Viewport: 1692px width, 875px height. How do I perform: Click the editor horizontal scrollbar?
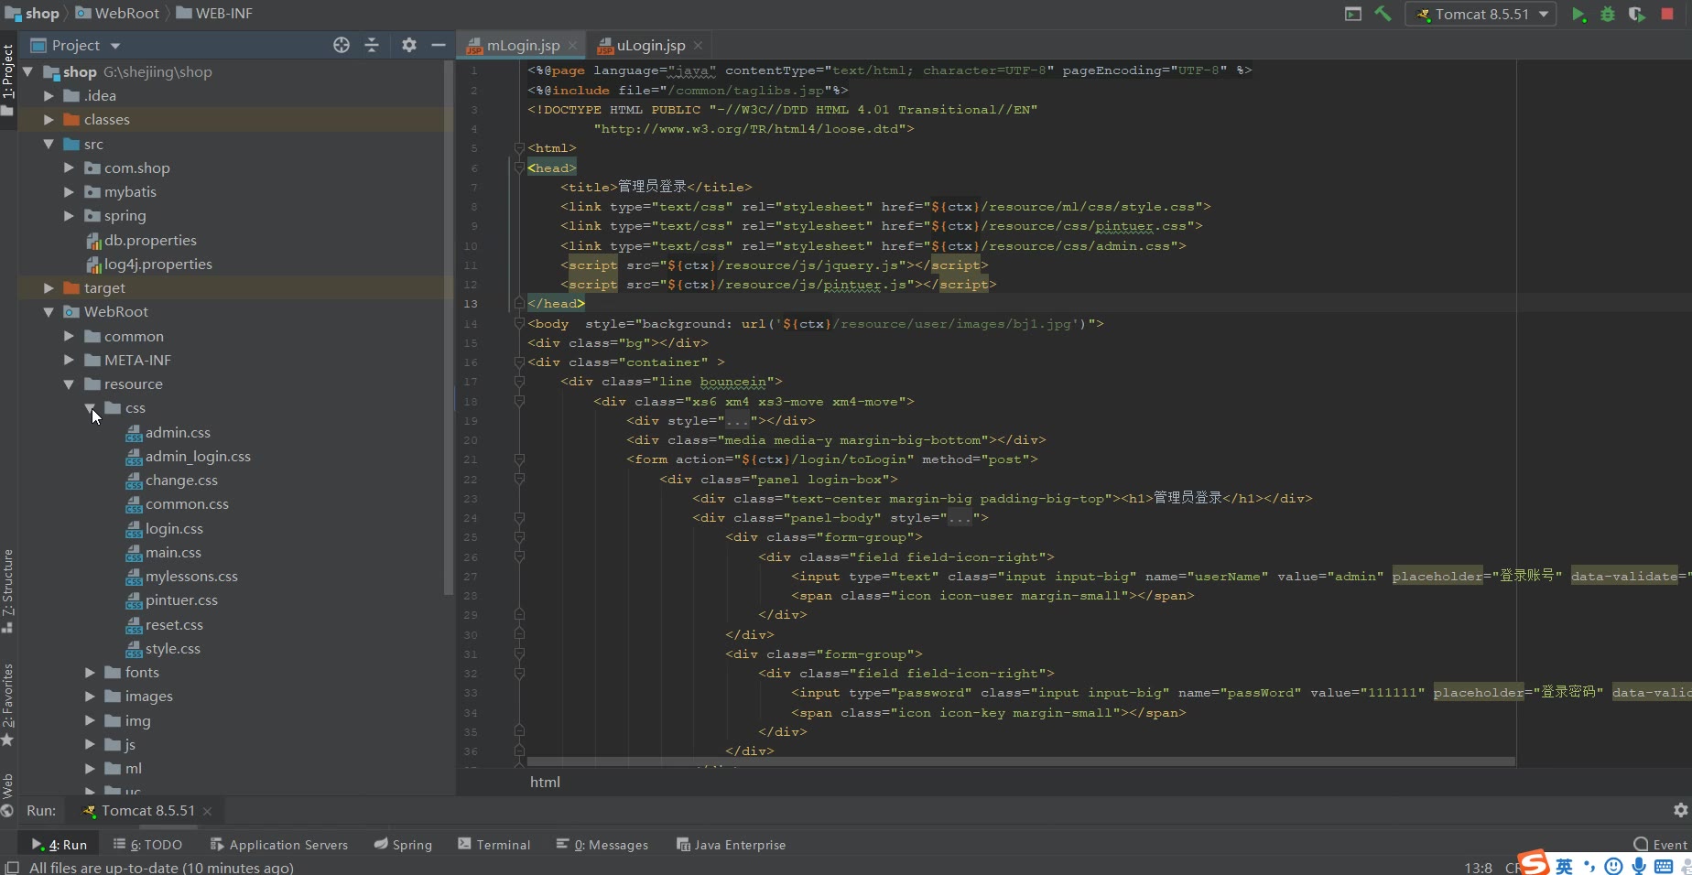point(1020,762)
